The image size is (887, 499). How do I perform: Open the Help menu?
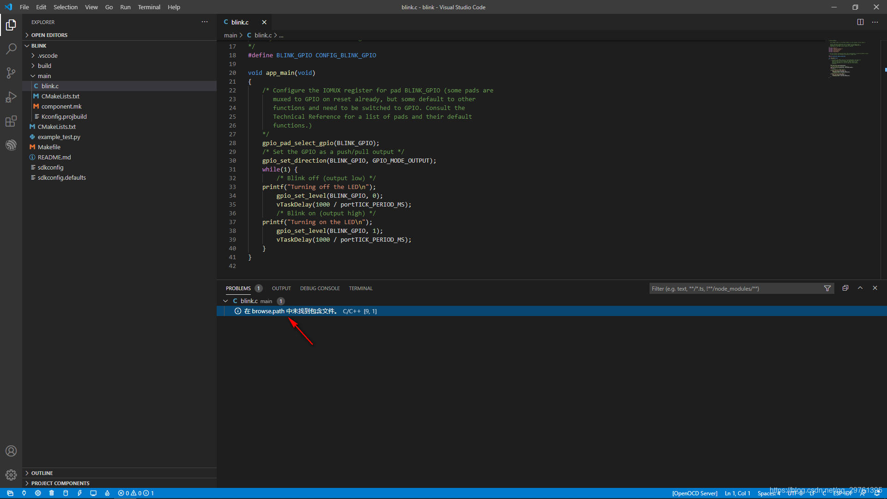[x=174, y=7]
